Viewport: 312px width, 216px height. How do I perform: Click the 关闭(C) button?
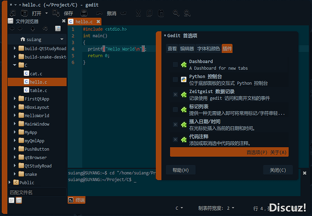278,170
